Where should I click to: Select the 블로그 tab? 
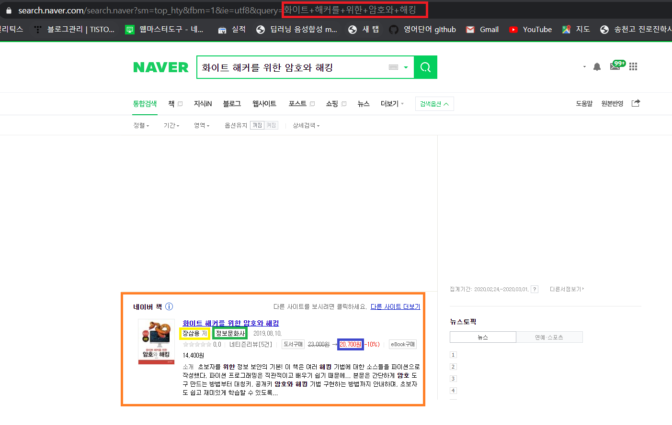click(x=232, y=104)
